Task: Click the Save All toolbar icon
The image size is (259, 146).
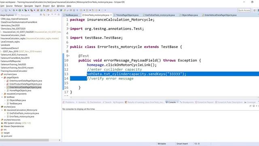Action: coord(6,10)
